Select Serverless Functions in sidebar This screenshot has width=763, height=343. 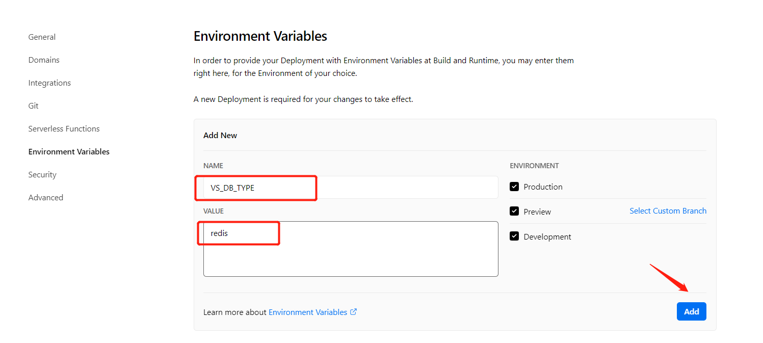coord(64,128)
